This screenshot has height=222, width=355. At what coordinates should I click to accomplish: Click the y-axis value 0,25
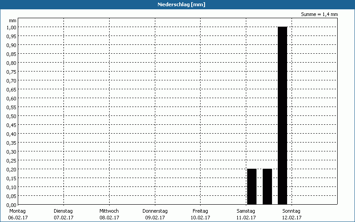click(x=12, y=161)
